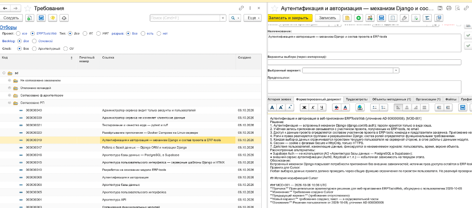Viewport: 472px width, 208px height.
Task: Print the document via printer icon
Action: [x=449, y=9]
